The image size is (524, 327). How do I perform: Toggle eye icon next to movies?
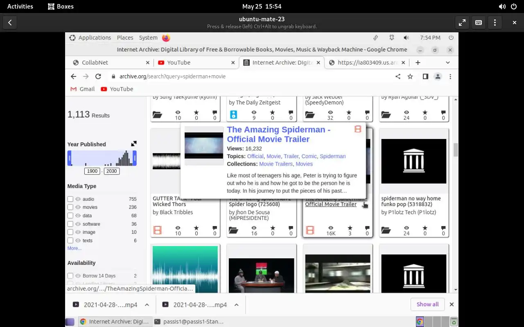(x=78, y=207)
